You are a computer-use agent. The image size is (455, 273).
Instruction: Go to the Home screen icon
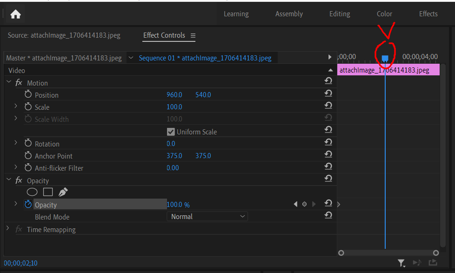pos(15,14)
